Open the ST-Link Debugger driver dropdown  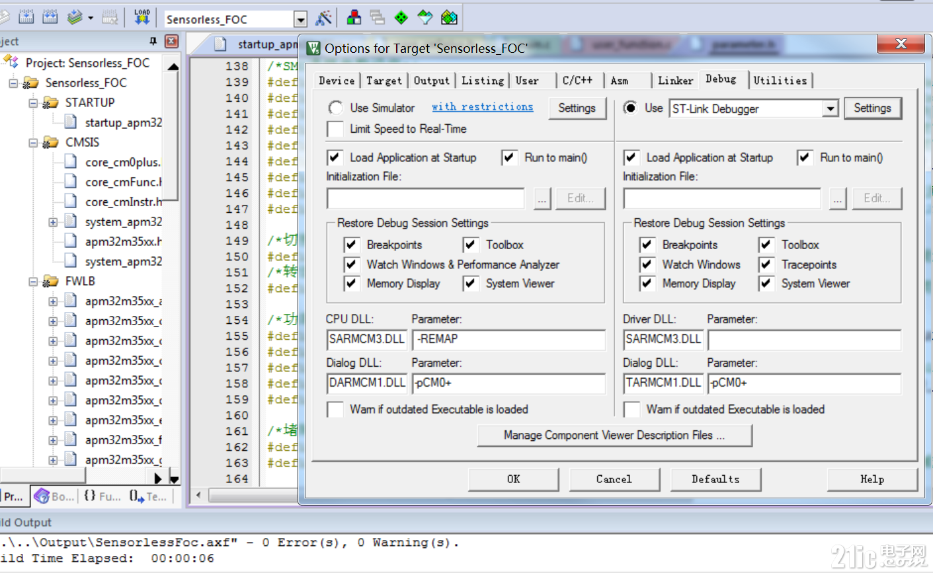click(831, 108)
